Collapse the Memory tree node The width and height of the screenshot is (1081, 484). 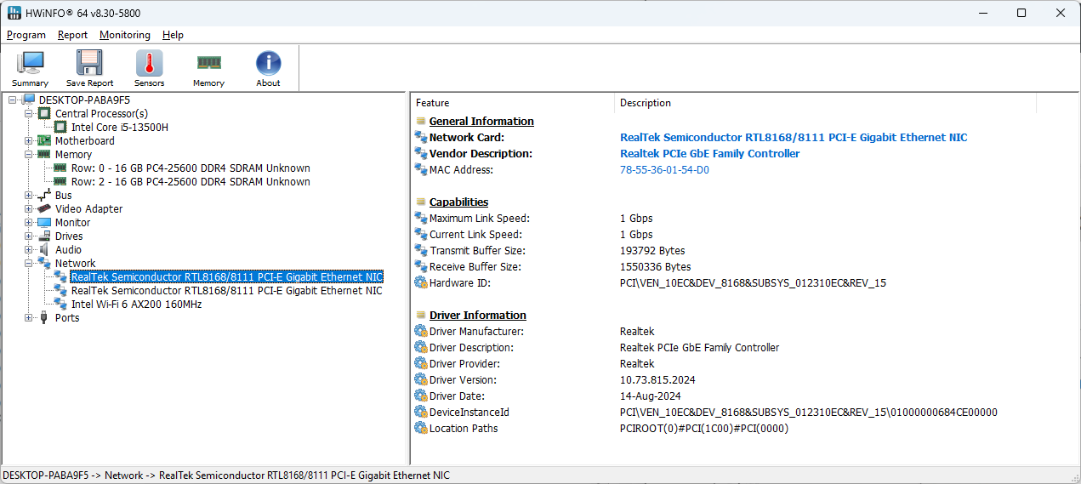pyautogui.click(x=29, y=154)
